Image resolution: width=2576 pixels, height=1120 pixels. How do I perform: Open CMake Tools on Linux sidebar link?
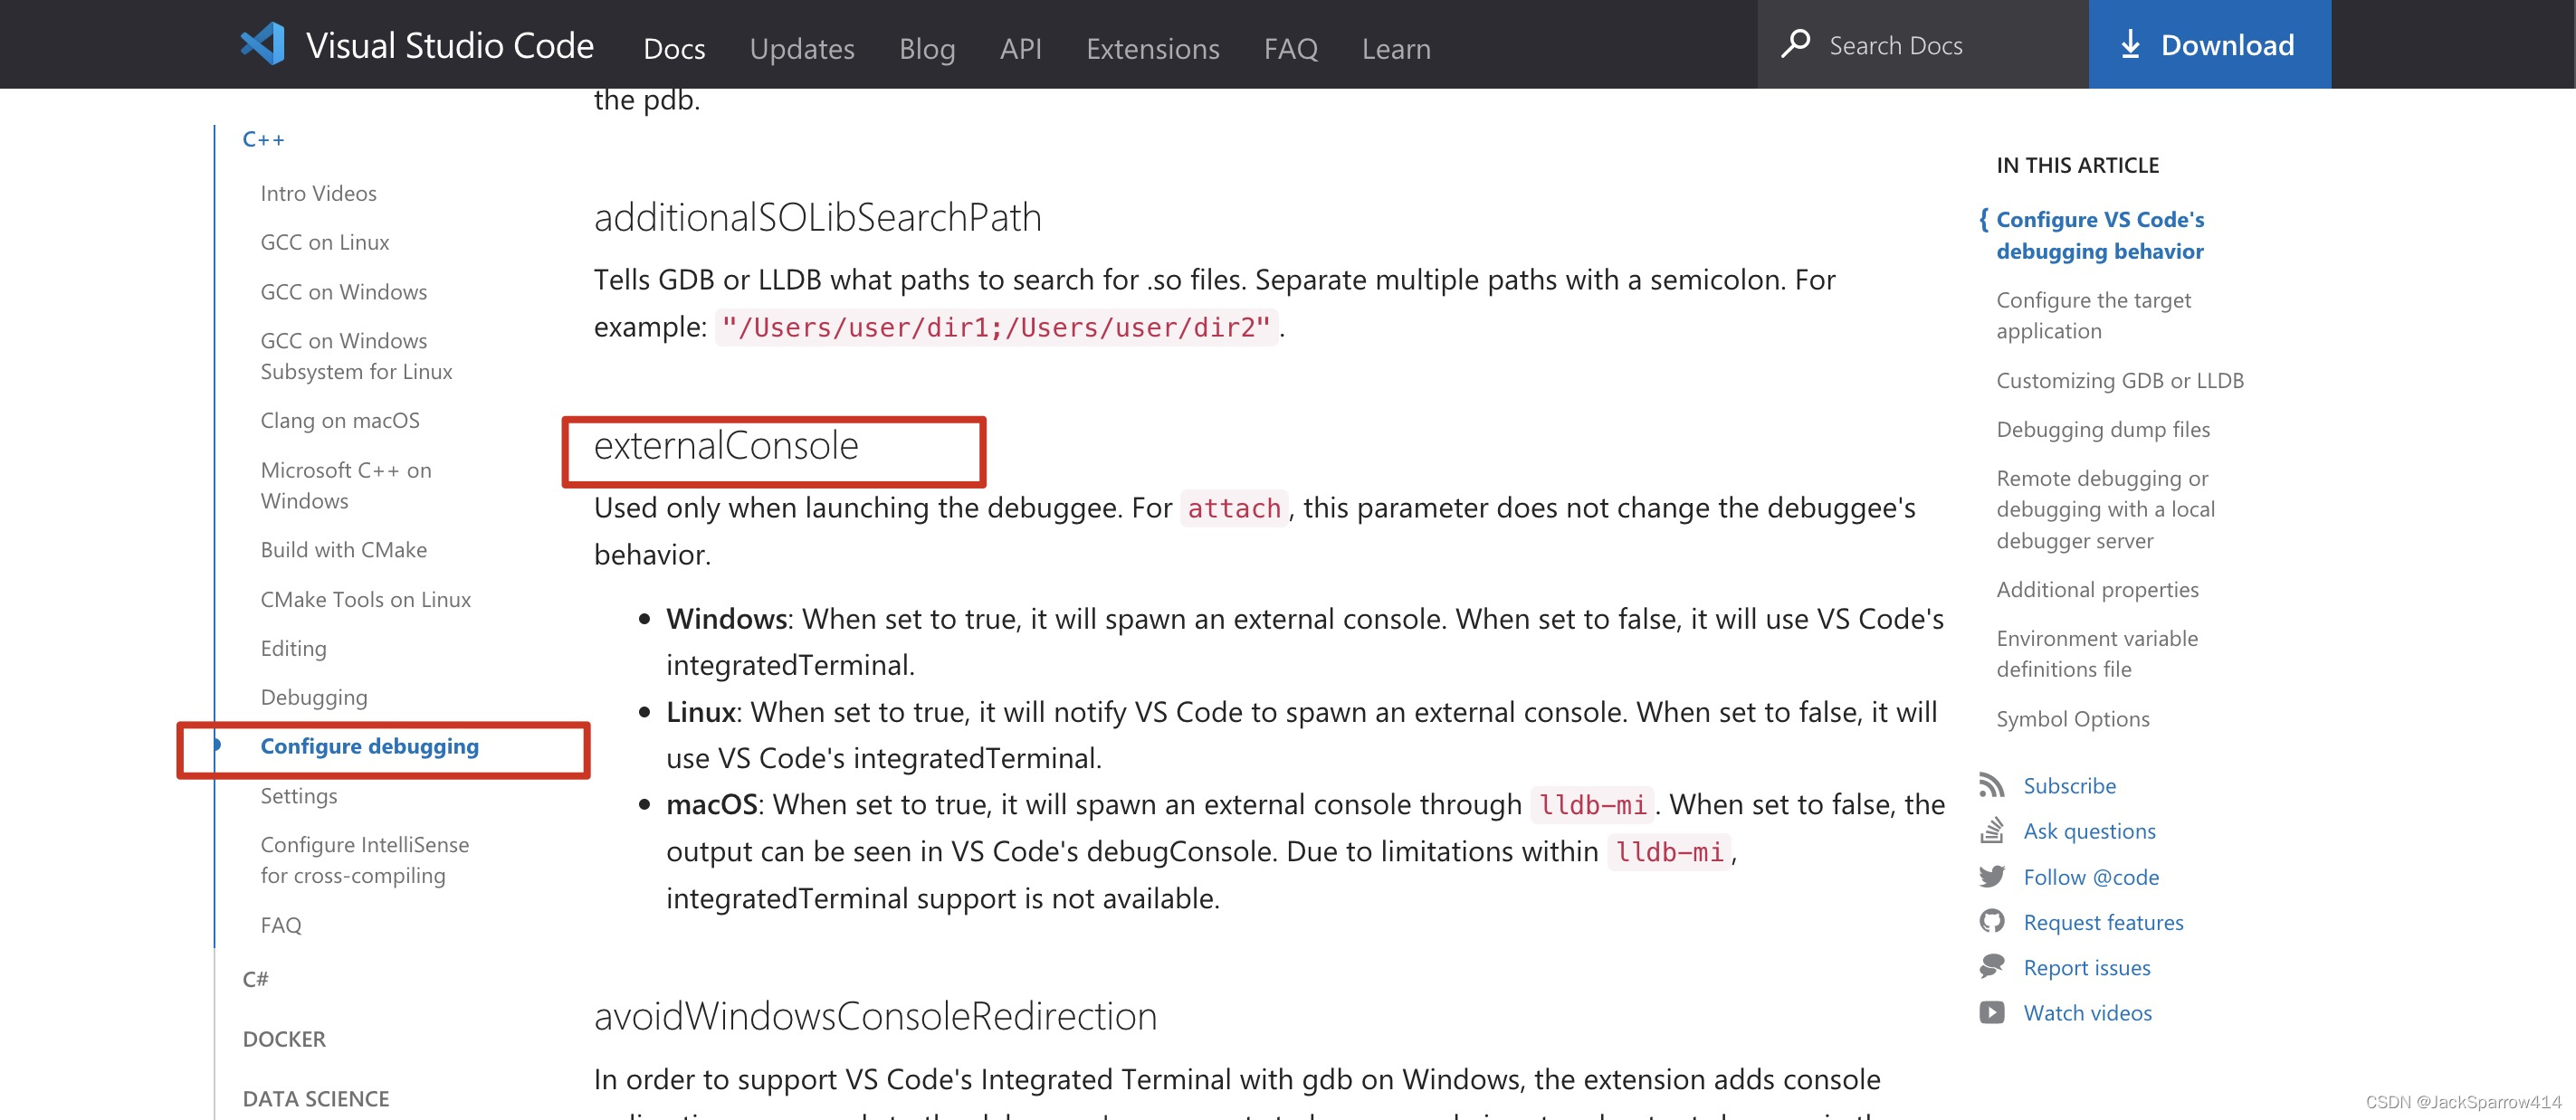pyautogui.click(x=365, y=599)
